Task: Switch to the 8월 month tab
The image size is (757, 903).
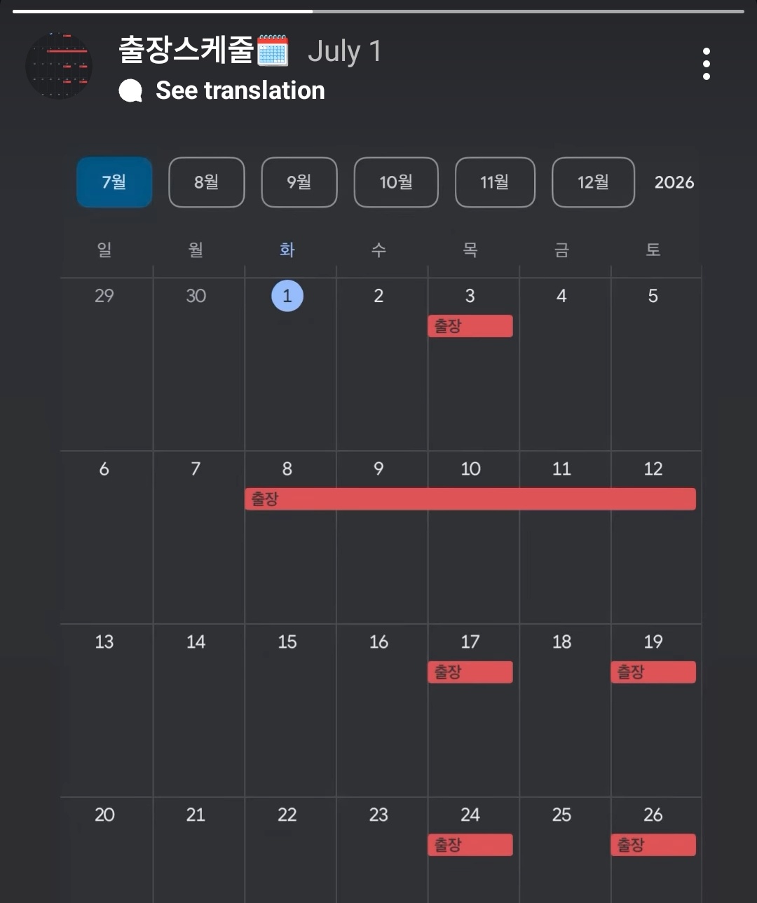Action: 207,182
